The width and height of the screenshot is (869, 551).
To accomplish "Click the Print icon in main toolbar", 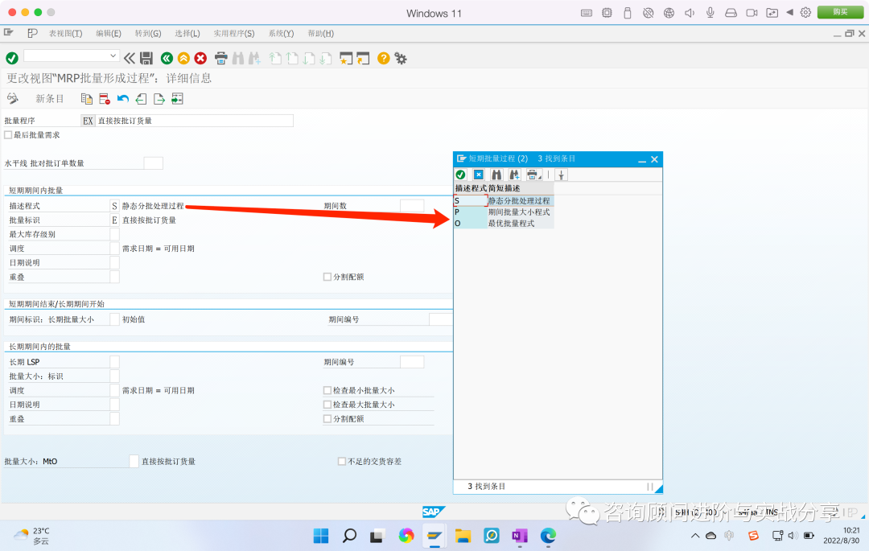I will coord(221,58).
